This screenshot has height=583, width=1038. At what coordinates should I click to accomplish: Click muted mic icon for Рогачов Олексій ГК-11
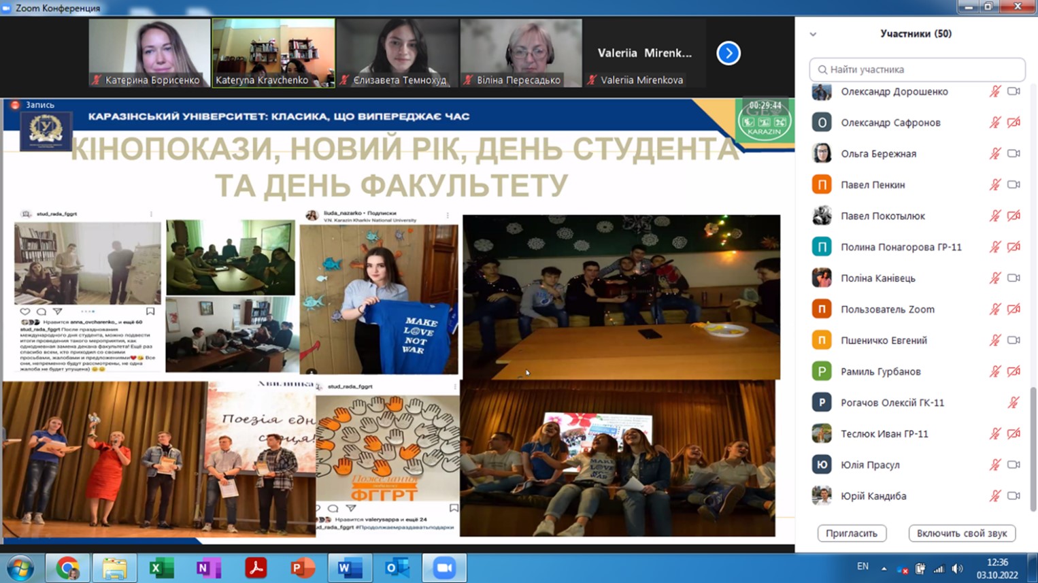tap(1014, 403)
